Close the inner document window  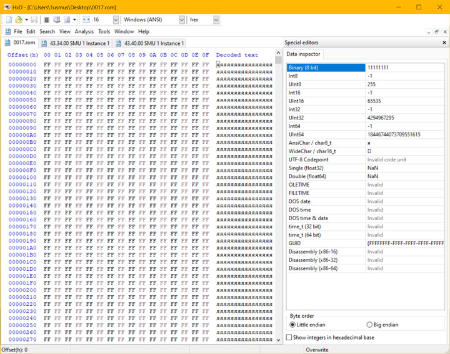coord(445,32)
